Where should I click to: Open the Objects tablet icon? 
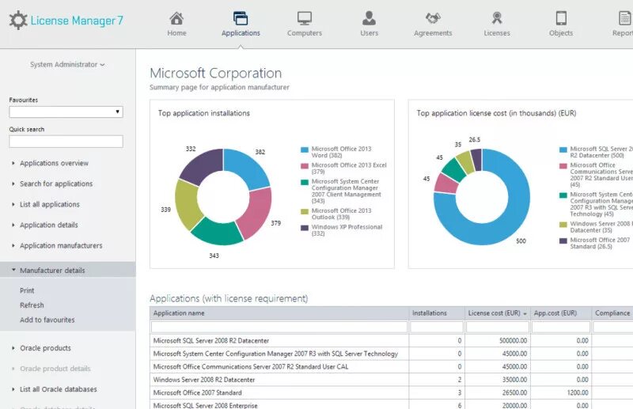pyautogui.click(x=561, y=18)
